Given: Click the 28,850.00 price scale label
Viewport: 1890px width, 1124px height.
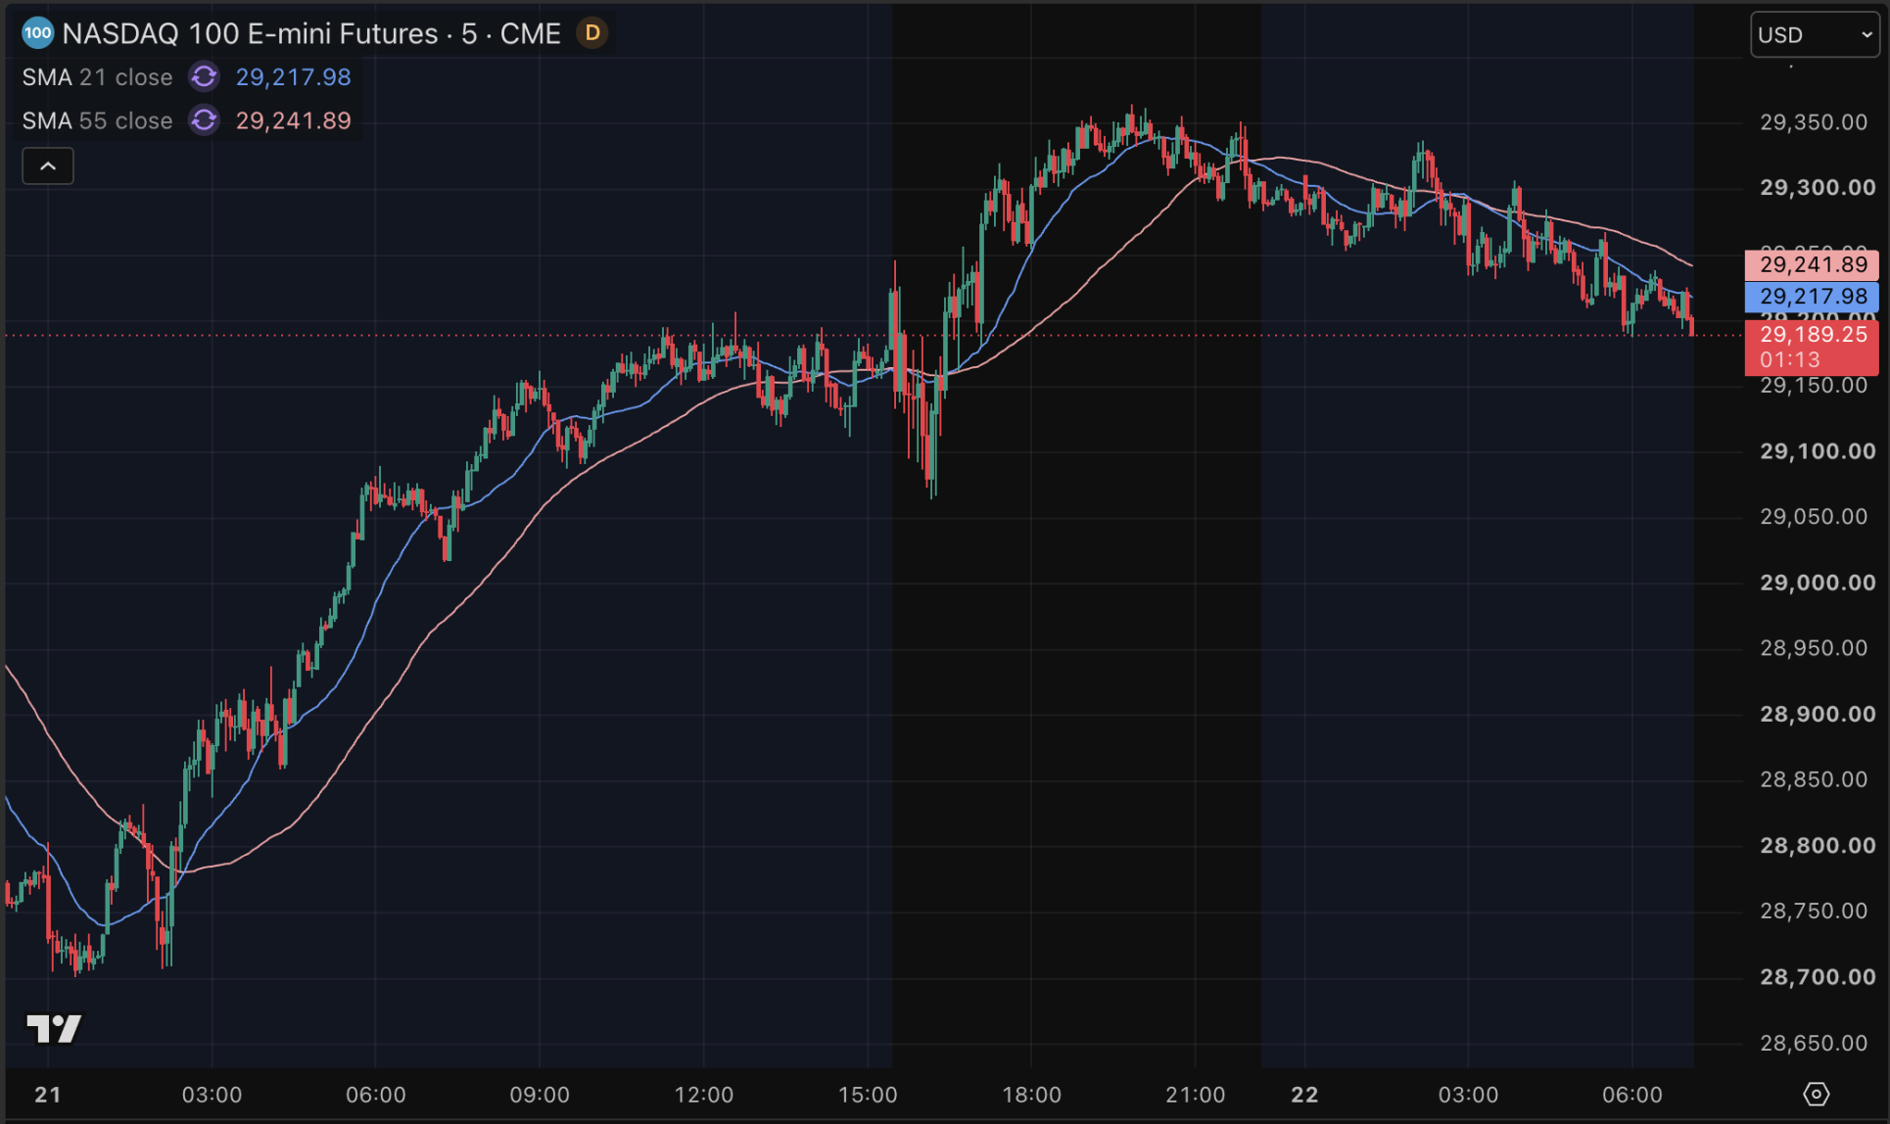Looking at the screenshot, I should pos(1814,779).
